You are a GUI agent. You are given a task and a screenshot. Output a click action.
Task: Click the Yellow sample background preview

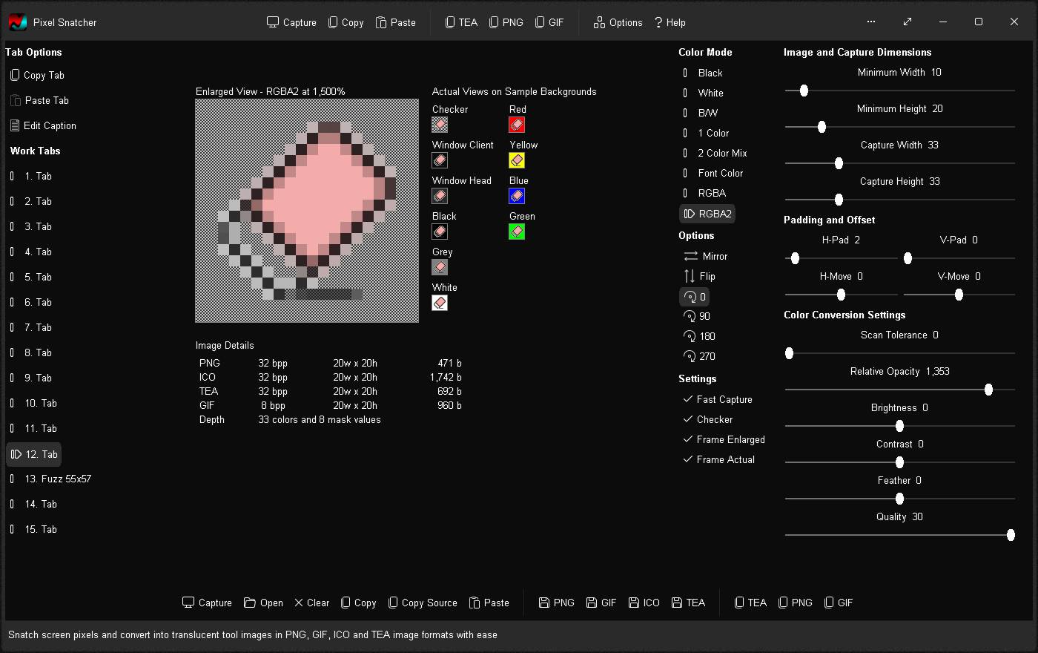517,160
